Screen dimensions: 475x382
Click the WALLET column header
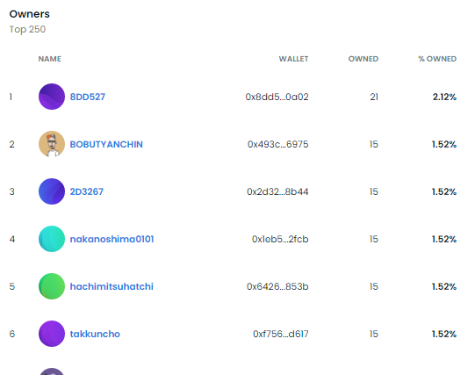pos(293,59)
